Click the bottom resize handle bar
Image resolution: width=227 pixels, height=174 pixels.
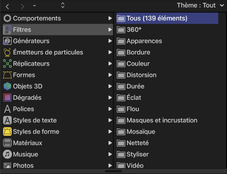(x=113, y=171)
